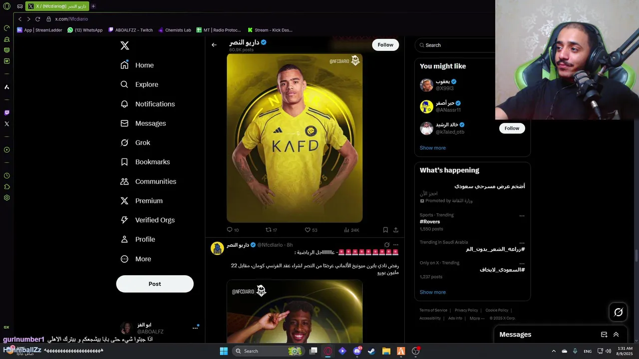Click the Grok icon on the second post

[386, 245]
